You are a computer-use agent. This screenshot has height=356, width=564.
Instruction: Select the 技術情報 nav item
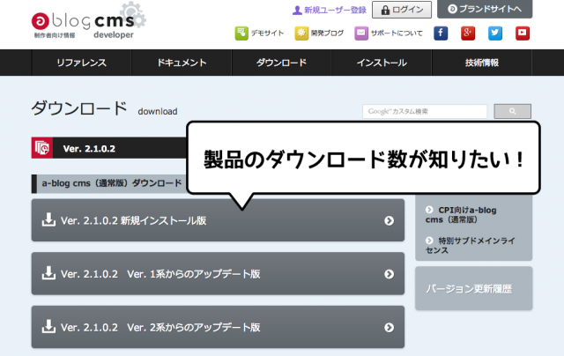[x=482, y=63]
